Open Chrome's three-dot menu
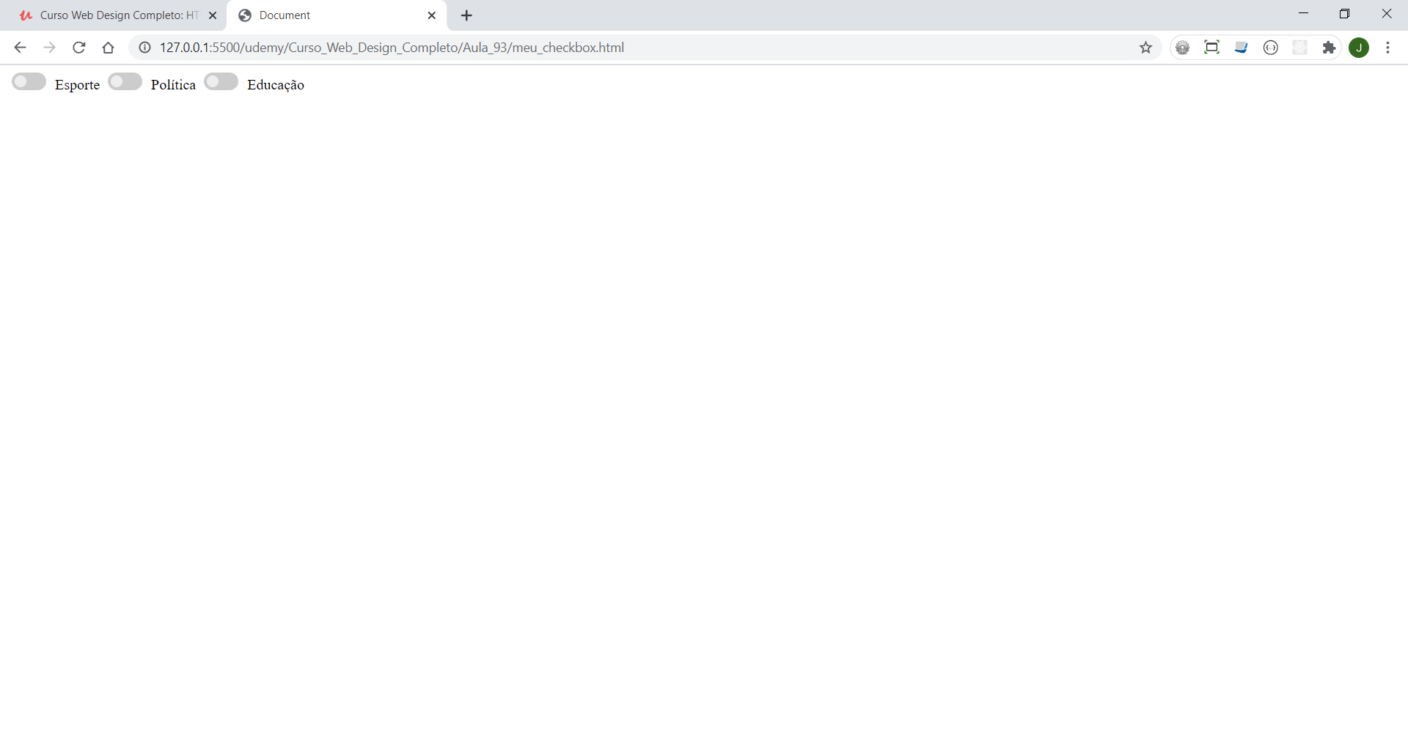Screen dimensions: 1408x755 pyautogui.click(x=1387, y=48)
